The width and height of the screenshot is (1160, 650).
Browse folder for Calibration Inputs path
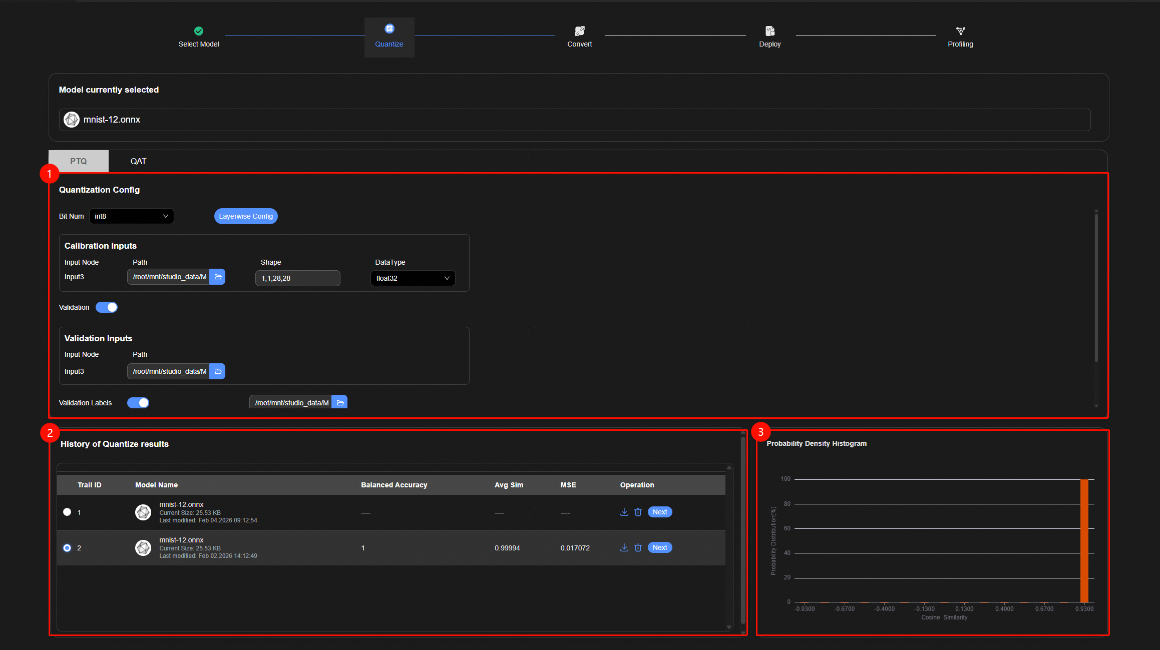click(x=218, y=277)
